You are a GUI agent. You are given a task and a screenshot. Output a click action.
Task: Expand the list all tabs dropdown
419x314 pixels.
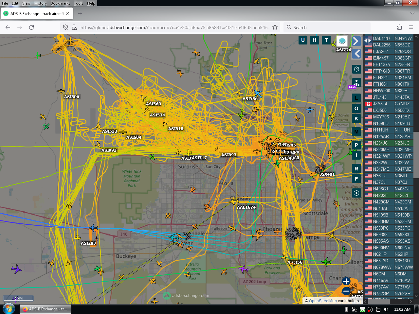412,14
